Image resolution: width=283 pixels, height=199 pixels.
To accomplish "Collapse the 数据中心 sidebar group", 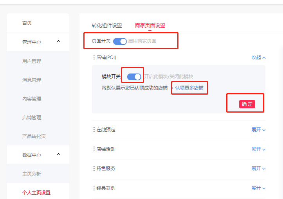I will (58, 154).
